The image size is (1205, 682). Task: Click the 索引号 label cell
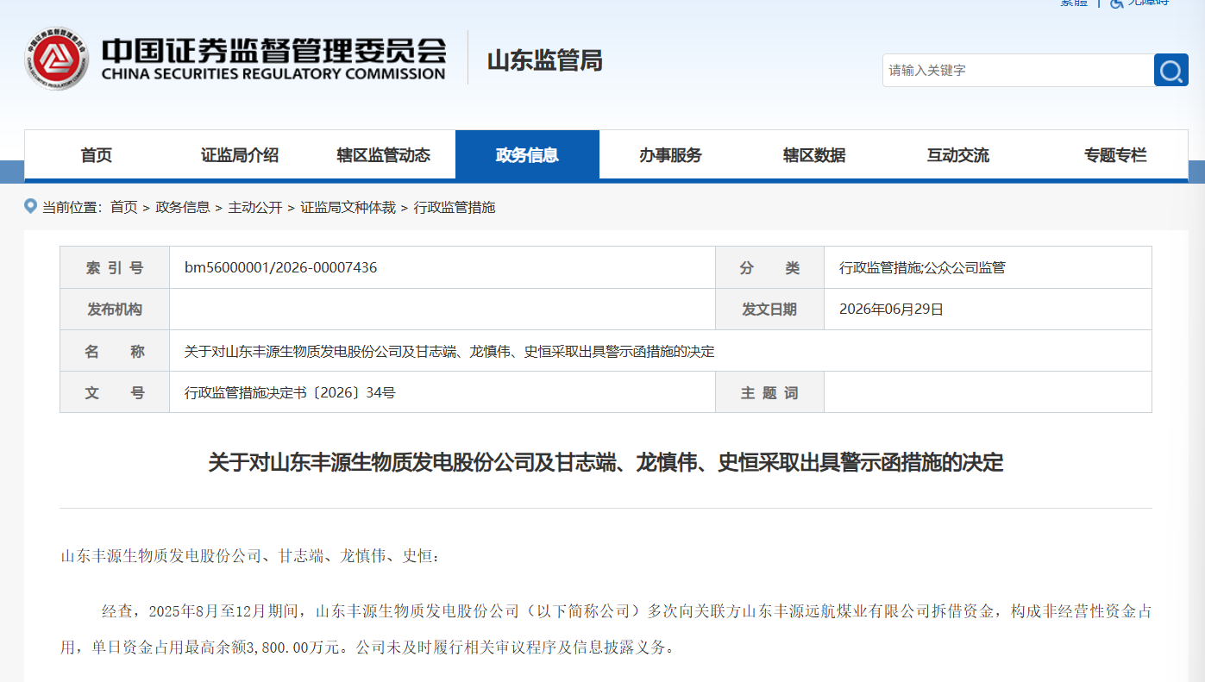[115, 268]
